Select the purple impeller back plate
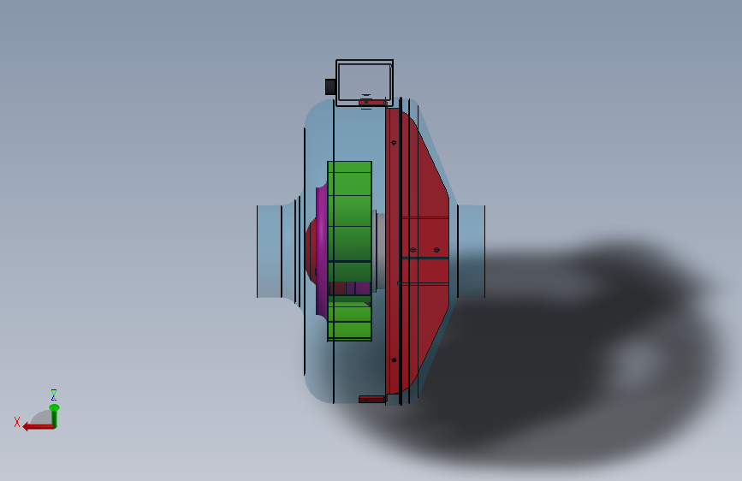Image resolution: width=742 pixels, height=481 pixels. [x=322, y=251]
